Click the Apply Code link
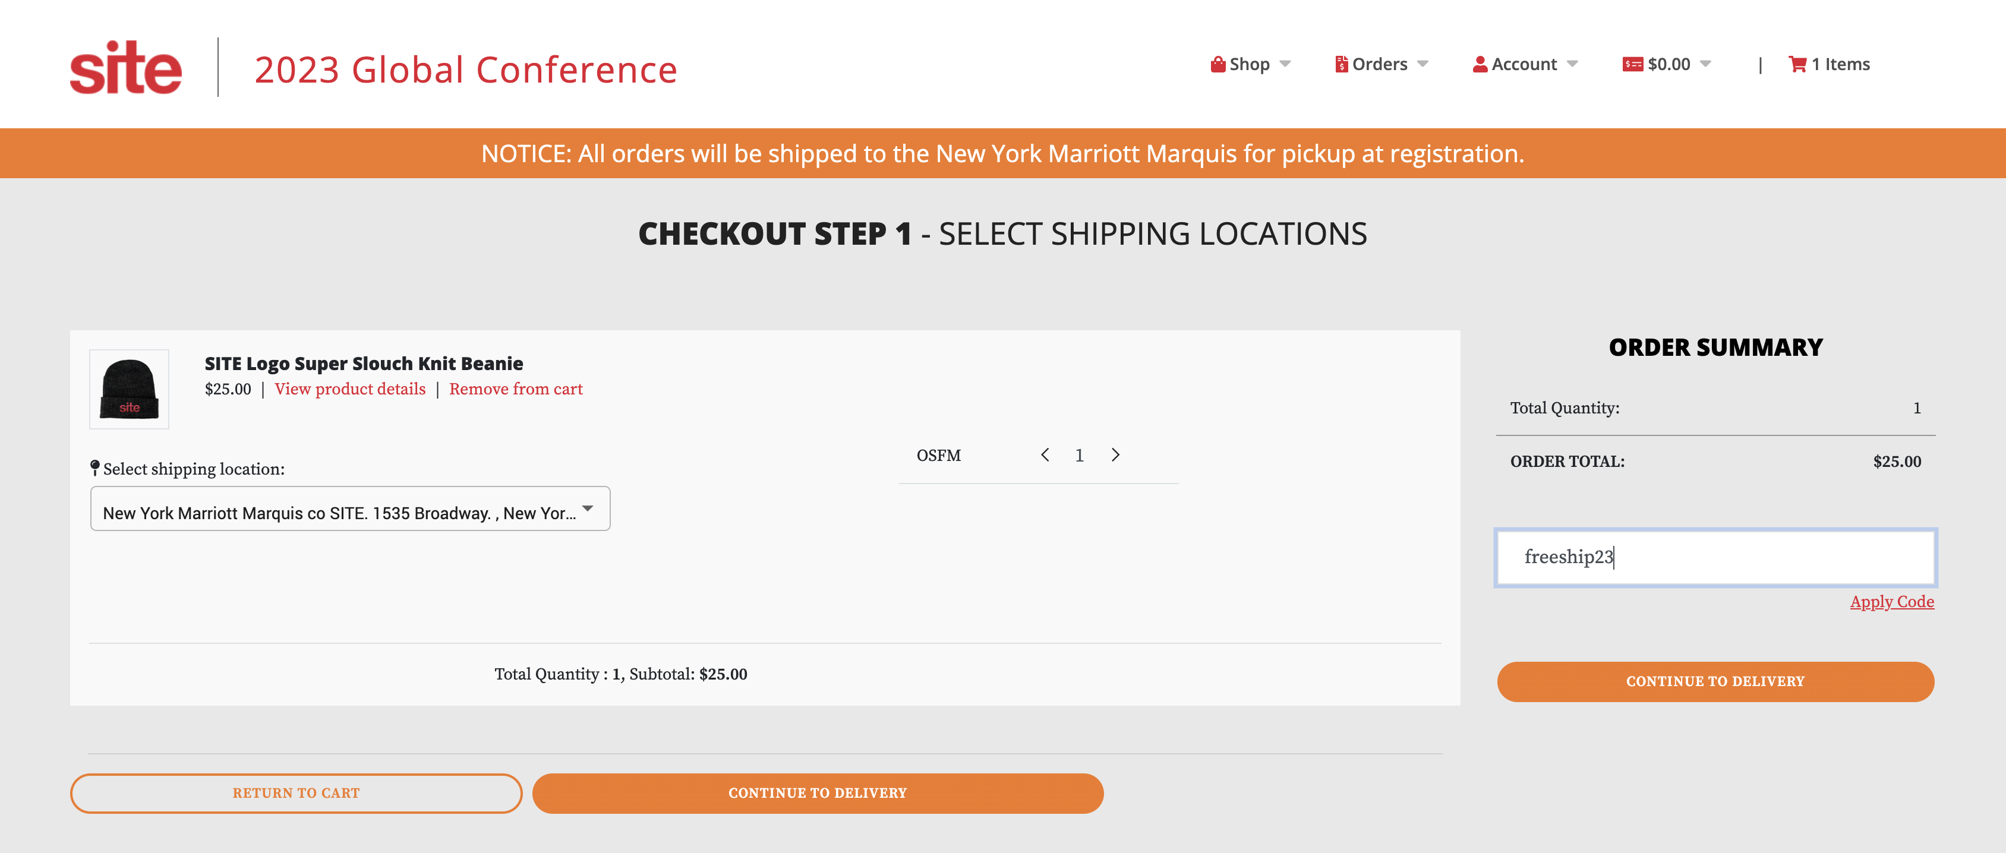 click(x=1891, y=602)
